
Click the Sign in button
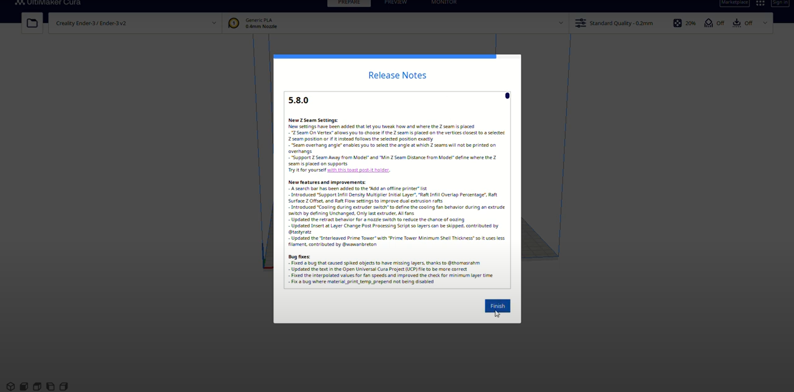click(x=780, y=2)
